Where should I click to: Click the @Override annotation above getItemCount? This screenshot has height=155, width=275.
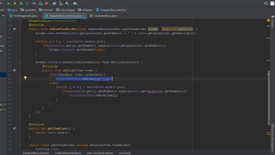click(x=36, y=124)
